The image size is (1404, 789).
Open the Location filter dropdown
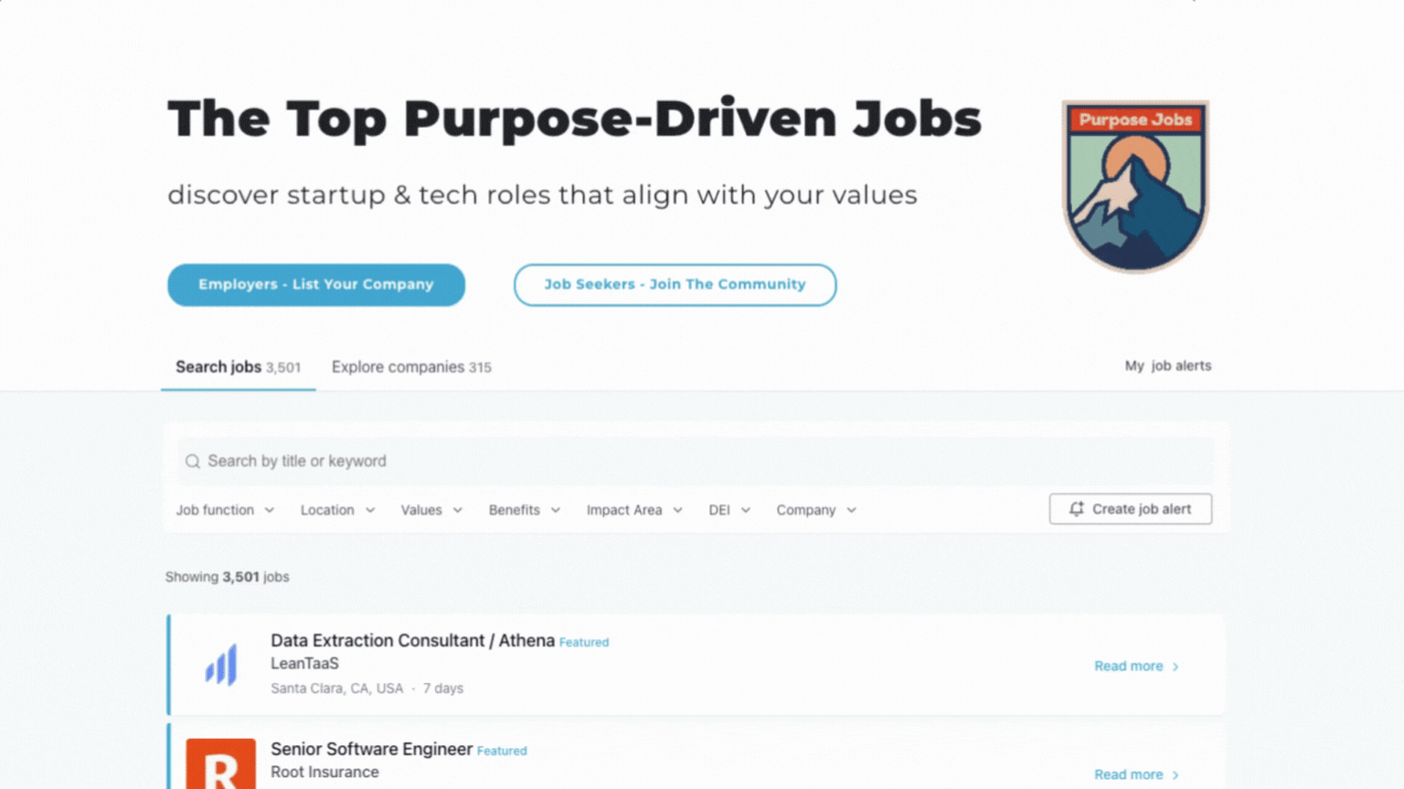pyautogui.click(x=337, y=510)
